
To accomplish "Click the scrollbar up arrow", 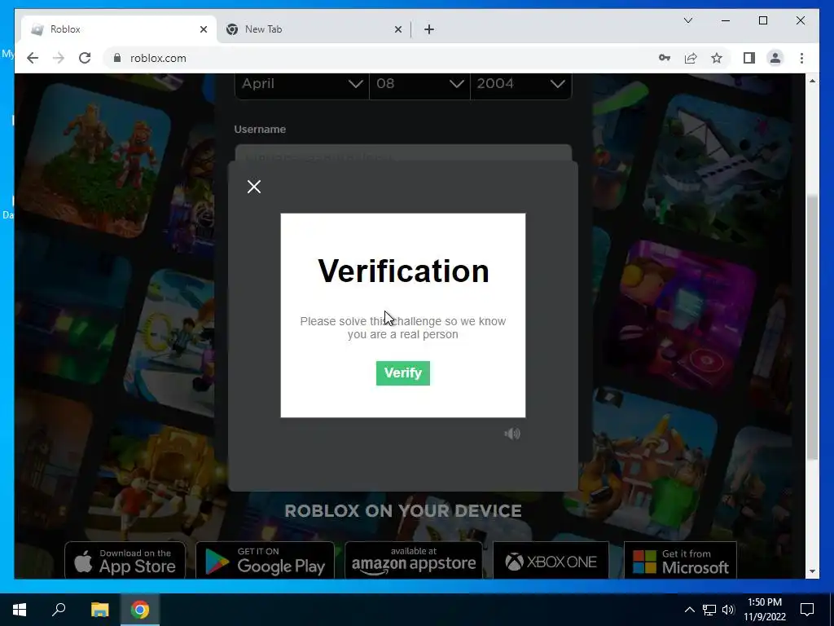I will pyautogui.click(x=812, y=81).
